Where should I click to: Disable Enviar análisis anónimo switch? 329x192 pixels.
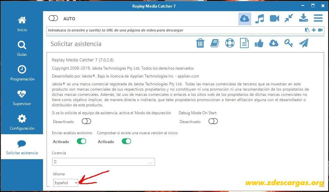[x=81, y=141]
